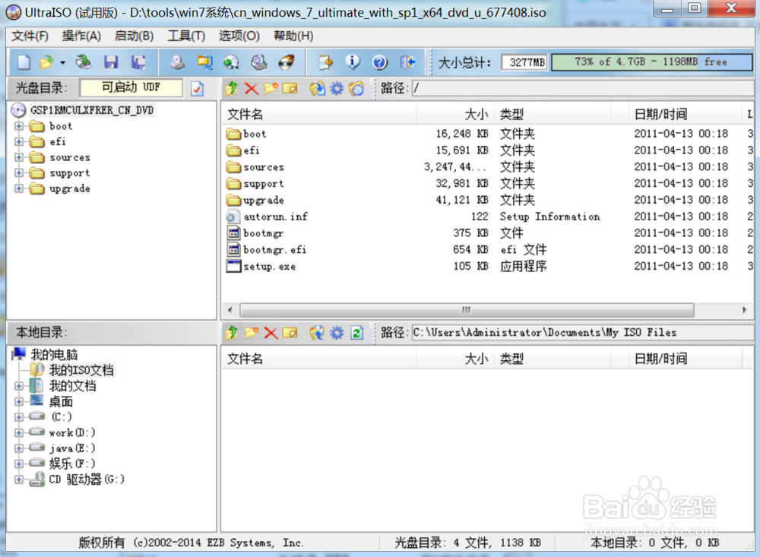Expand the support folder in disc tree

19,172
